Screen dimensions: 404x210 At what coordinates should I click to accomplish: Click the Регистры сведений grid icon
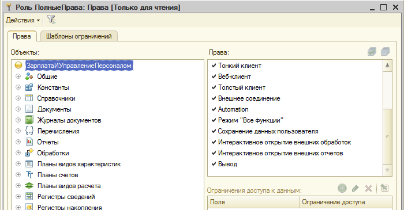coord(29,196)
